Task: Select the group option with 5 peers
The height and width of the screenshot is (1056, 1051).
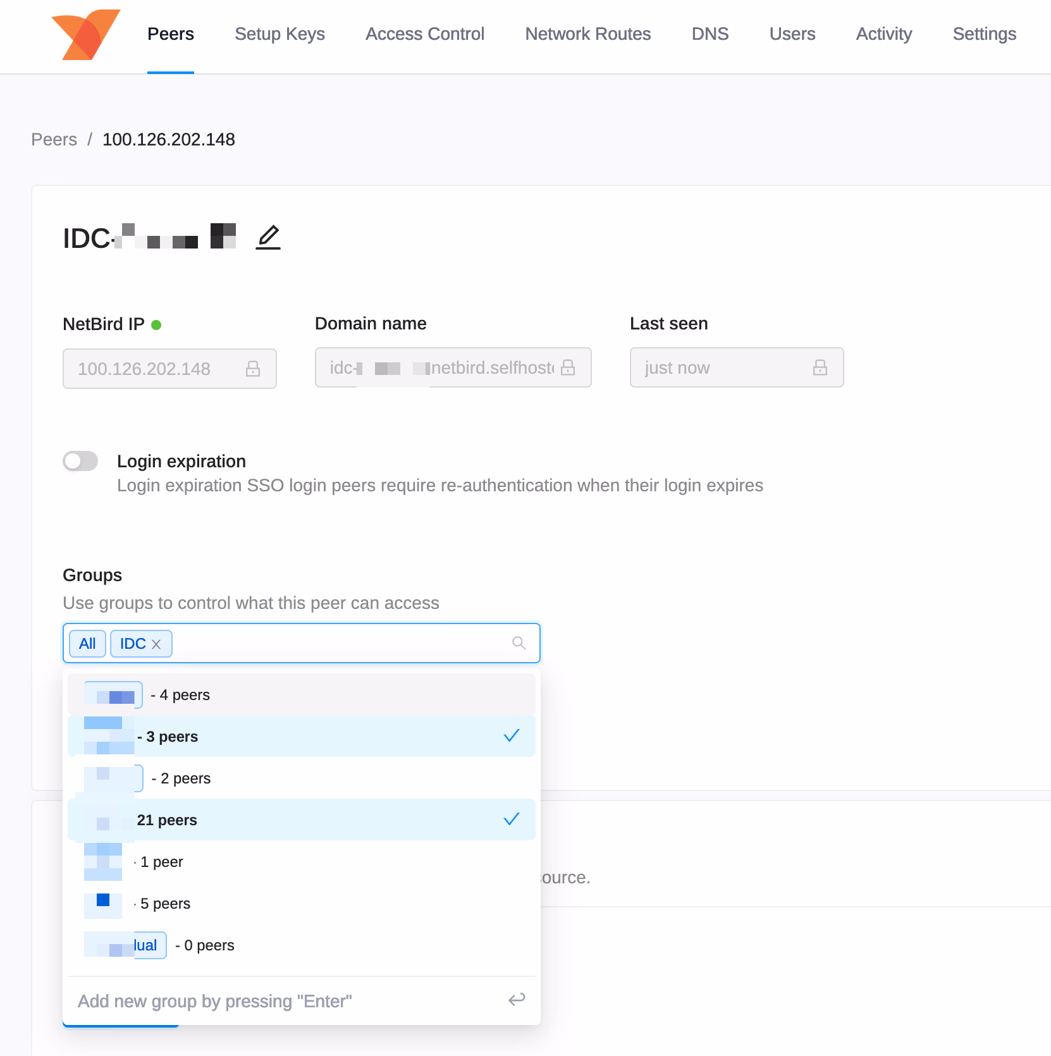Action: 301,904
